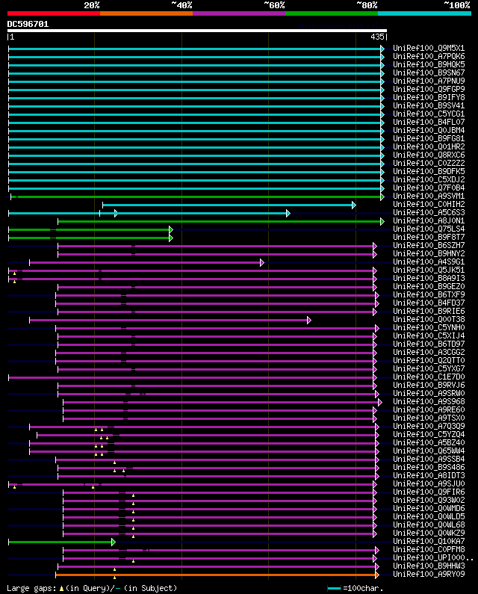Click the purple ~60% identity legend segment
This screenshot has height=594, width=478.
pos(239,13)
